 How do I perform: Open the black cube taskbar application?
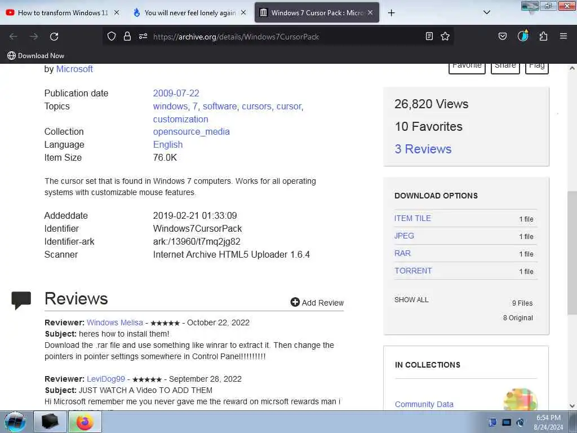click(x=50, y=422)
